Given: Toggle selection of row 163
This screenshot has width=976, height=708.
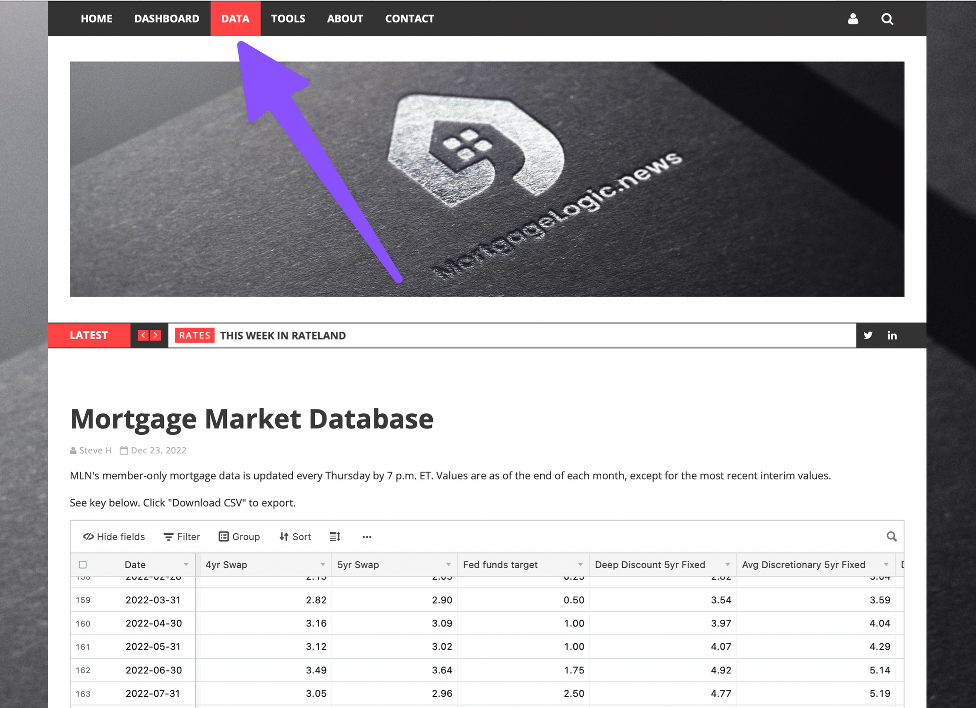Looking at the screenshot, I should [x=83, y=693].
